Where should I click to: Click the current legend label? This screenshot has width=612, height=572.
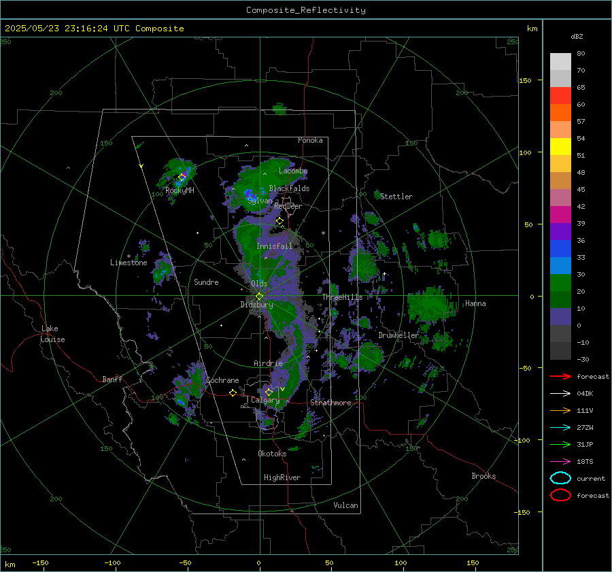(591, 478)
